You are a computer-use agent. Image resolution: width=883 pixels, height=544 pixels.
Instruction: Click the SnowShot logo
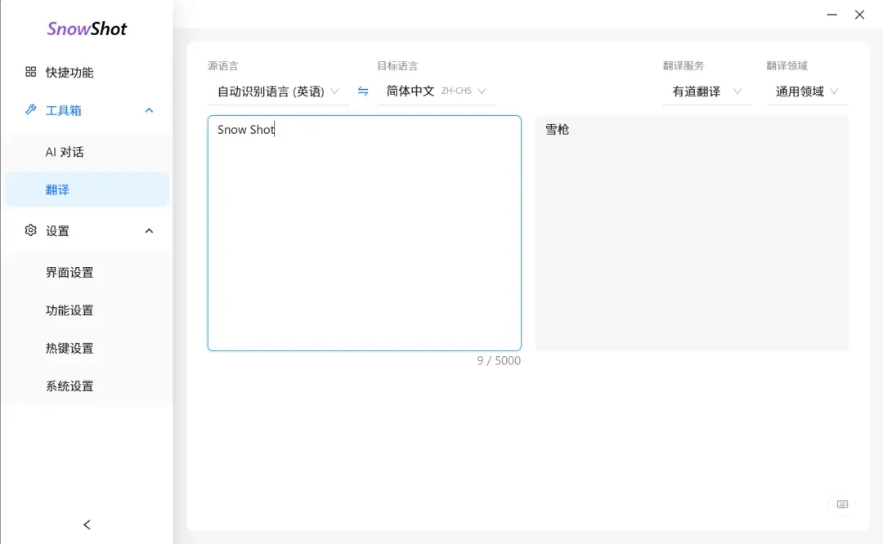tap(87, 29)
